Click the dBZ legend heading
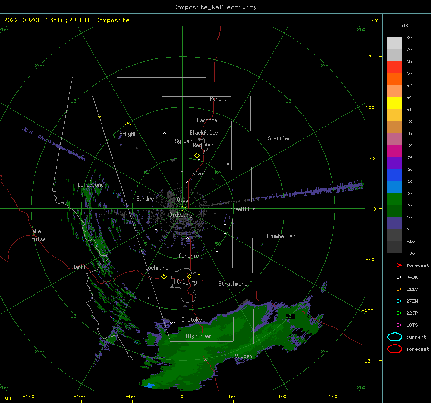Screen dimensions: 431x403 click(406, 25)
